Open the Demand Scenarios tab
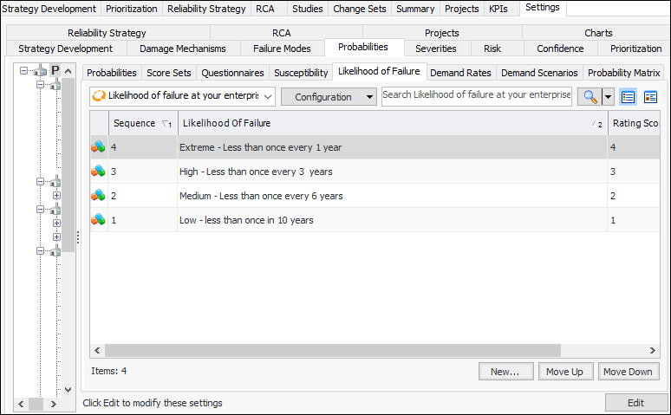Viewport: 671px width, 415px height. [x=539, y=73]
